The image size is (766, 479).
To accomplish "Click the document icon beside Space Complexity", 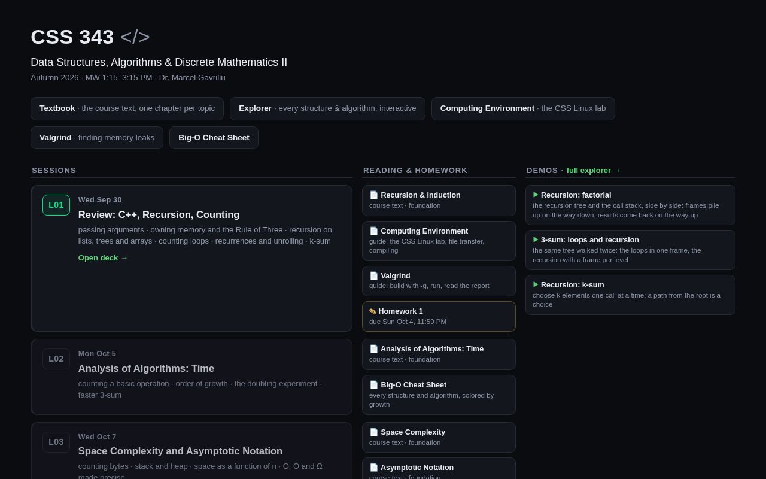I will [x=373, y=432].
